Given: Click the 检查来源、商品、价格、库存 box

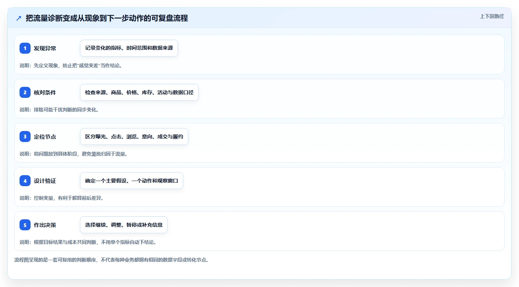Looking at the screenshot, I should click(x=139, y=92).
